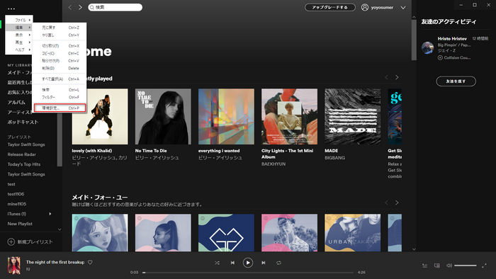This screenshot has height=279, width=496.
Task: Open the Release Radar playlist
Action: pyautogui.click(x=22, y=154)
